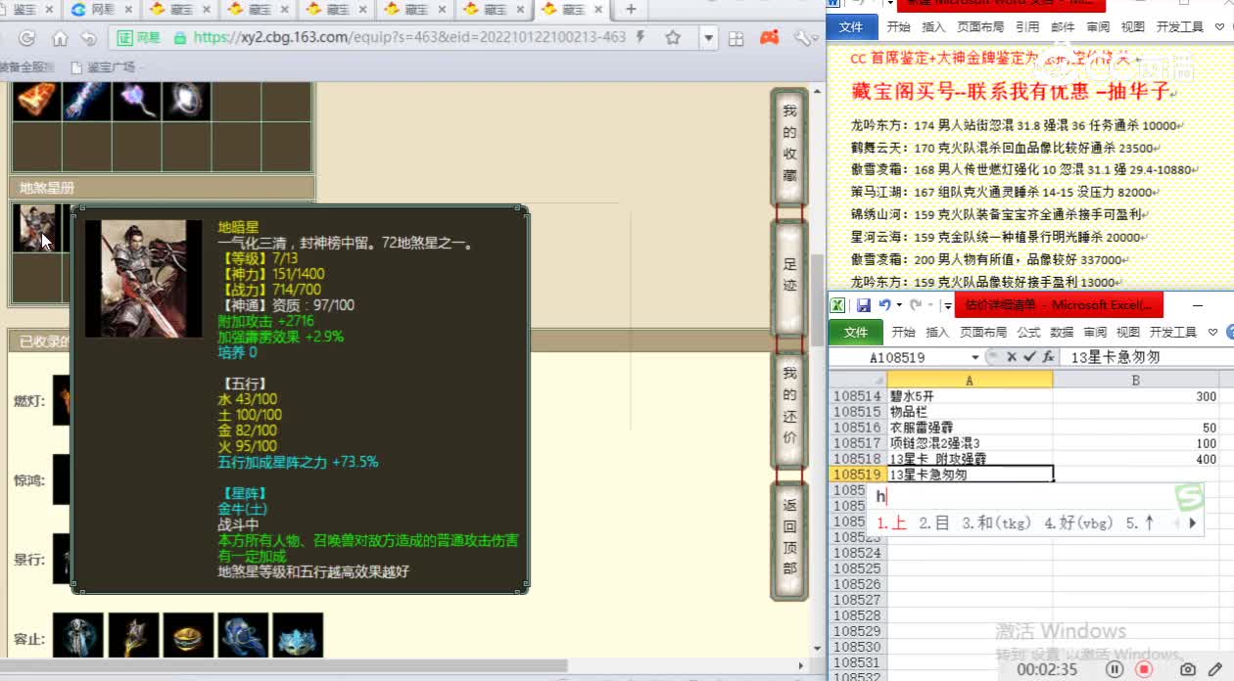Open Word 引用 ribbon tab
The height and width of the screenshot is (681, 1234).
point(1027,27)
